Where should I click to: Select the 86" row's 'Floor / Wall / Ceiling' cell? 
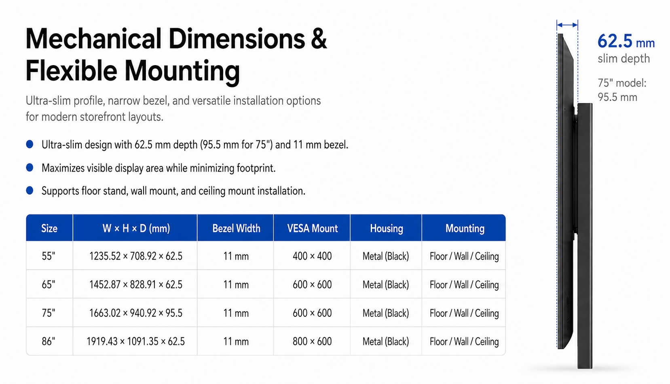point(464,341)
